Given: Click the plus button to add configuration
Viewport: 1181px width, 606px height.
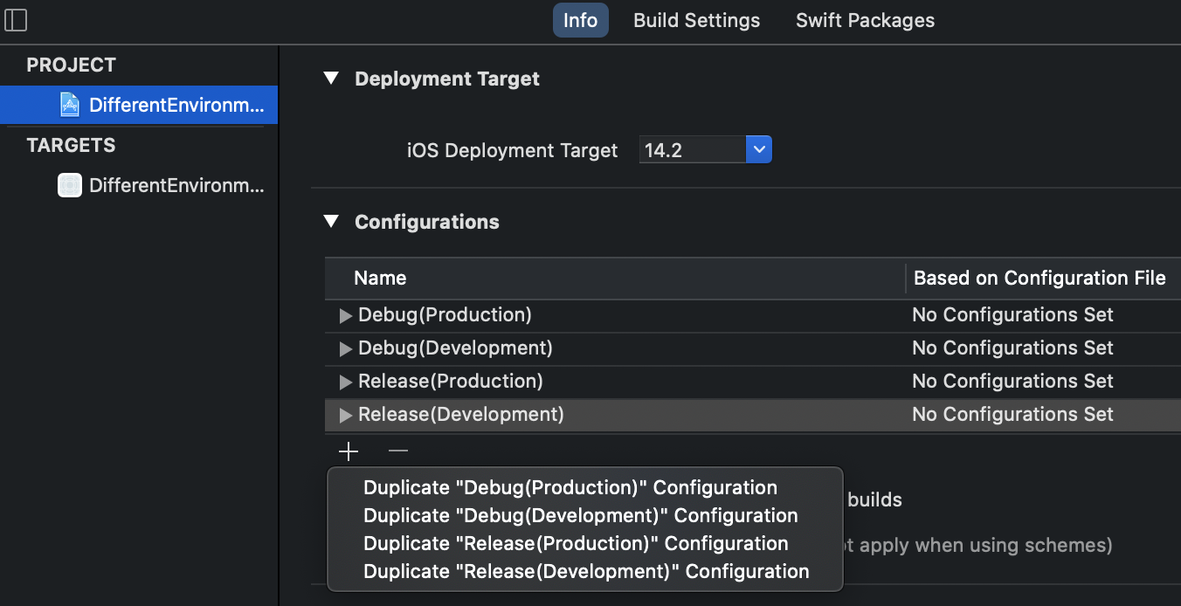Looking at the screenshot, I should (349, 451).
